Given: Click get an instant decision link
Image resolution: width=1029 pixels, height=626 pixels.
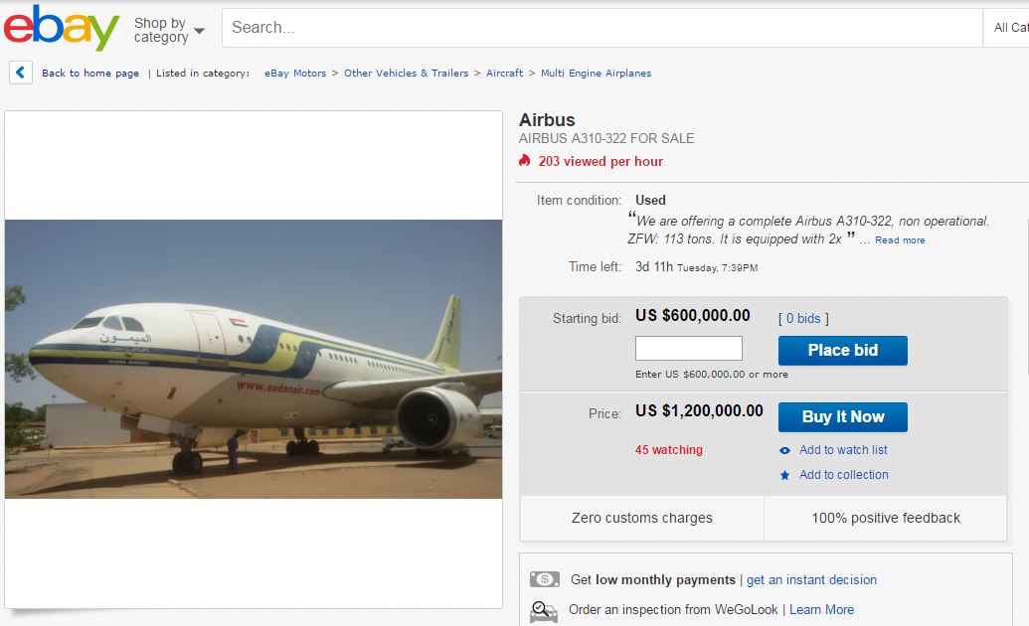Looking at the screenshot, I should 811,580.
